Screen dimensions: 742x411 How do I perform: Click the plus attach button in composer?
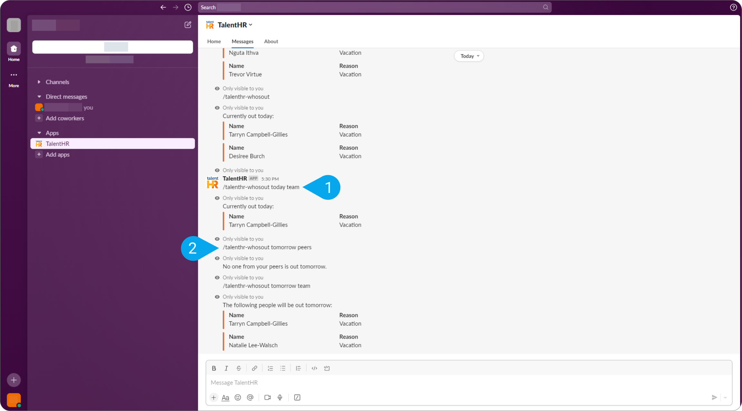pos(213,397)
